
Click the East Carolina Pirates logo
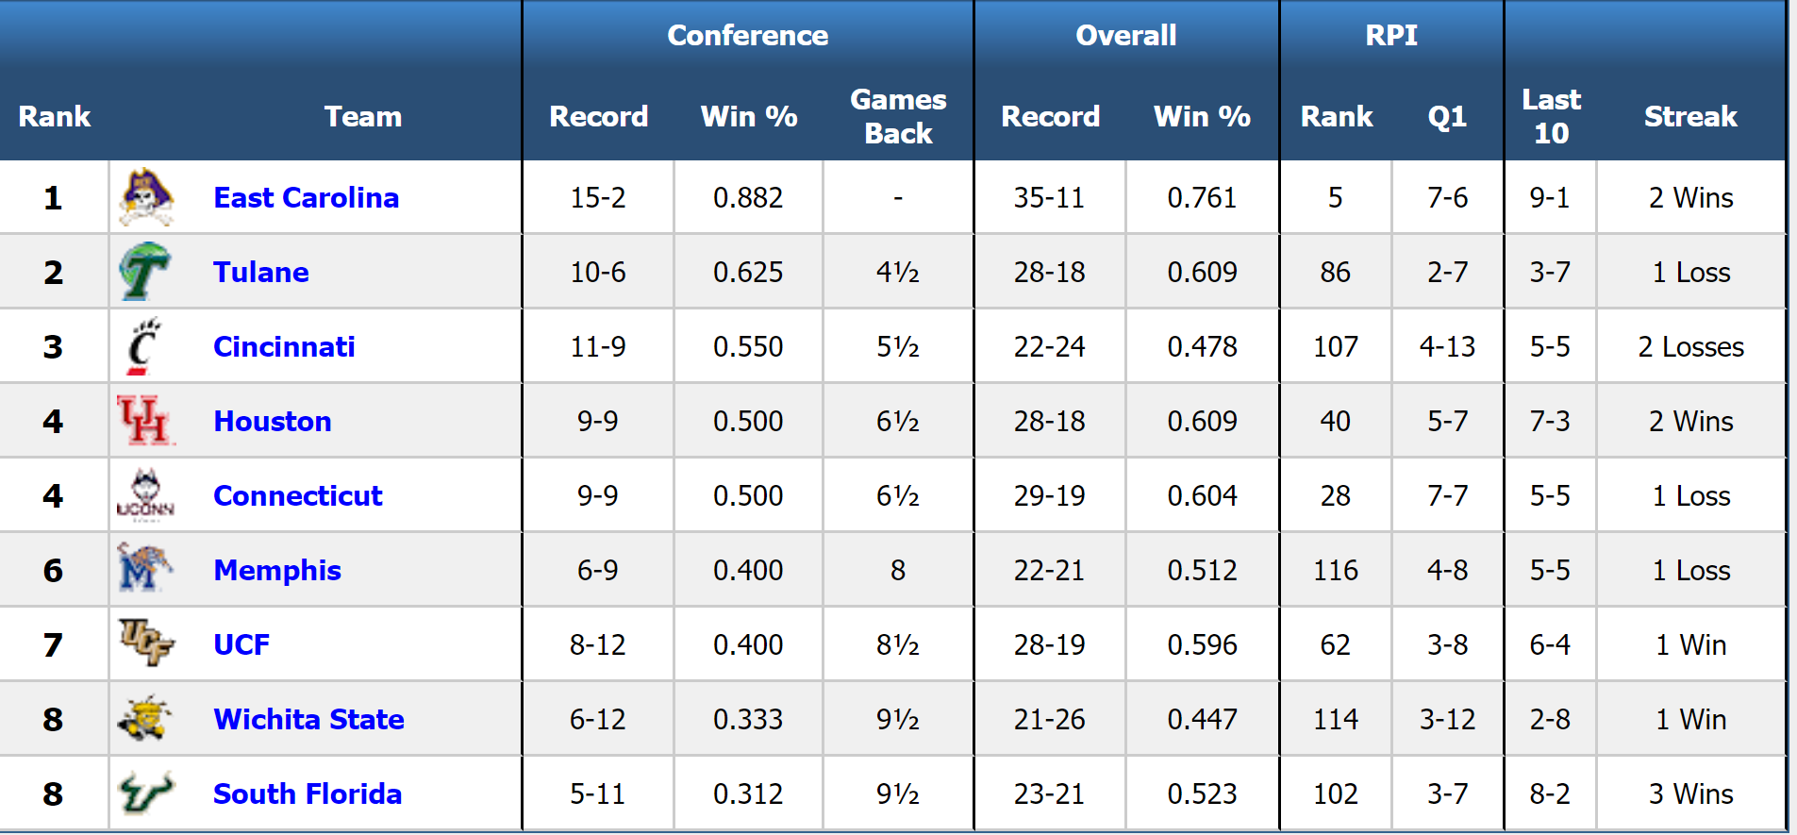pyautogui.click(x=146, y=197)
